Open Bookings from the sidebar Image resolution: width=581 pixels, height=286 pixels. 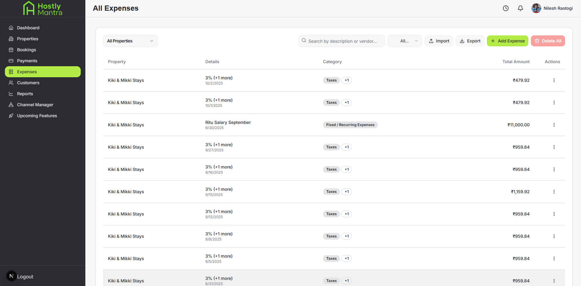[x=27, y=50]
